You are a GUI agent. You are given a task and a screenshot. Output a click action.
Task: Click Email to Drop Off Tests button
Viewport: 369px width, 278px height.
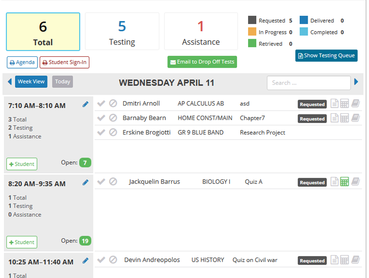(202, 62)
